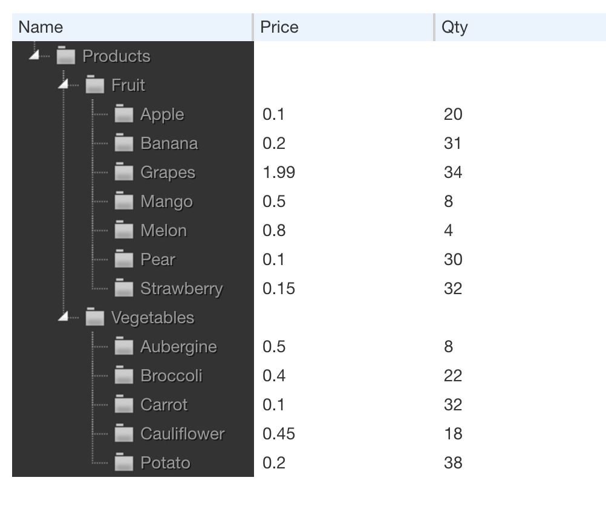This screenshot has height=512, width=606.
Task: Click the Grapes price 1.99
Action: point(279,172)
